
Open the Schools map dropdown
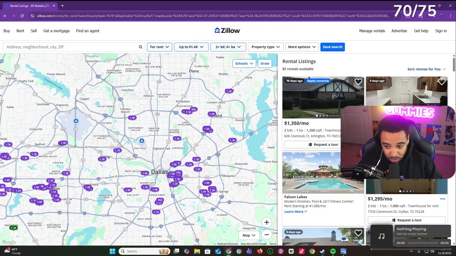[244, 63]
